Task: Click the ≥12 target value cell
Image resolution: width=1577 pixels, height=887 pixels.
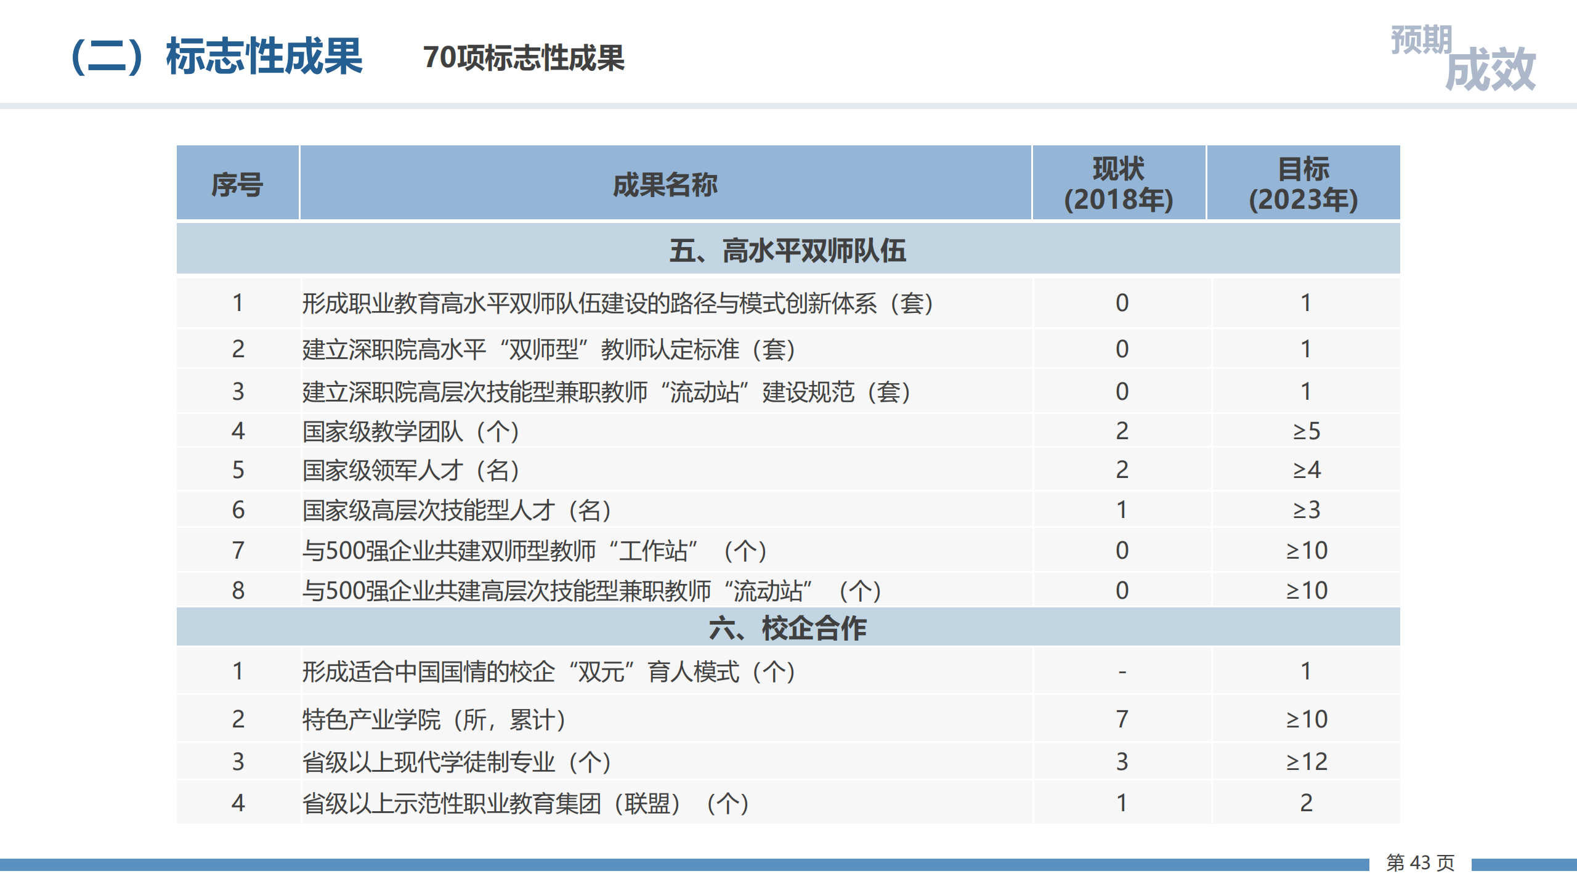Action: click(1306, 762)
